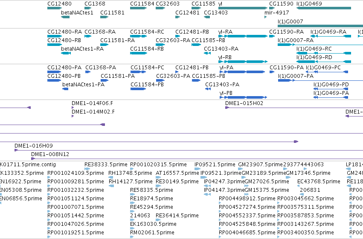Click protein l(1)G0469-PA

pos(331,93)
